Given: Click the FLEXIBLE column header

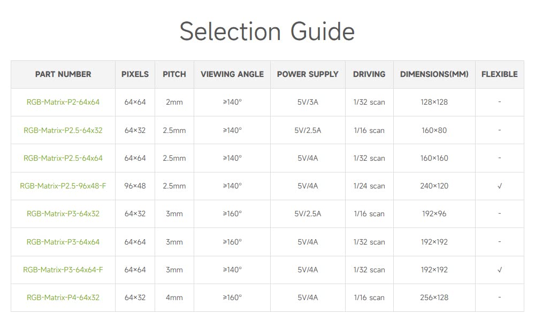Looking at the screenshot, I should pyautogui.click(x=500, y=74).
